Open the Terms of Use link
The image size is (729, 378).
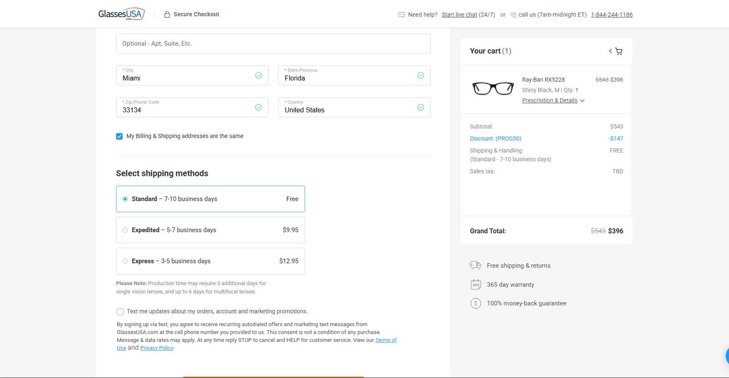coord(386,340)
